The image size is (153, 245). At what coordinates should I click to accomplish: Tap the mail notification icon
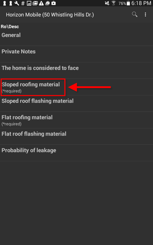[35, 3]
